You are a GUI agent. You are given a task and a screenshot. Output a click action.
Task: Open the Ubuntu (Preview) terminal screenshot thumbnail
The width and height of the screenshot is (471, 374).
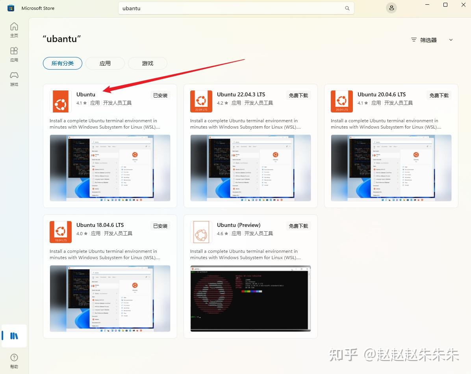coord(250,298)
